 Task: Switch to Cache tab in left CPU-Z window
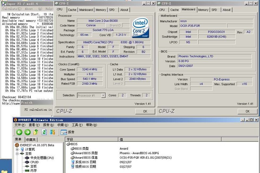pos(72,10)
